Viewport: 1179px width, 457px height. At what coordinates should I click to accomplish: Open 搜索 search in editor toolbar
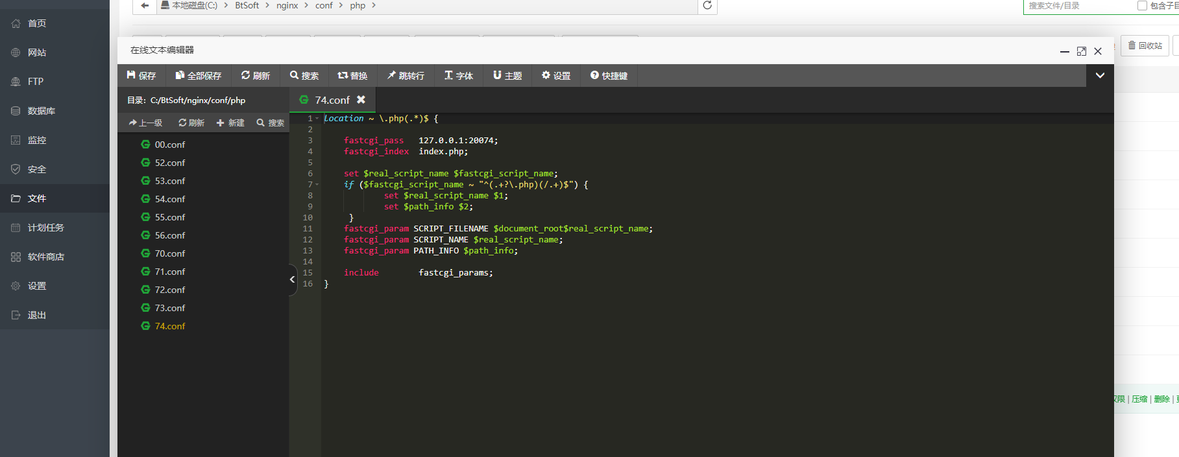pos(304,76)
